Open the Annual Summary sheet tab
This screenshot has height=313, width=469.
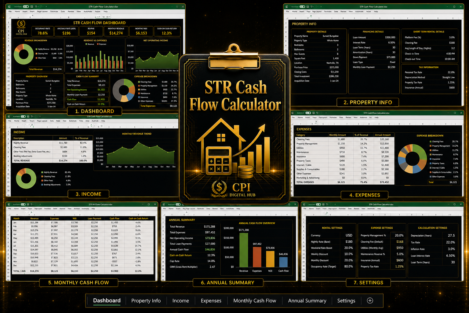tap(307, 301)
